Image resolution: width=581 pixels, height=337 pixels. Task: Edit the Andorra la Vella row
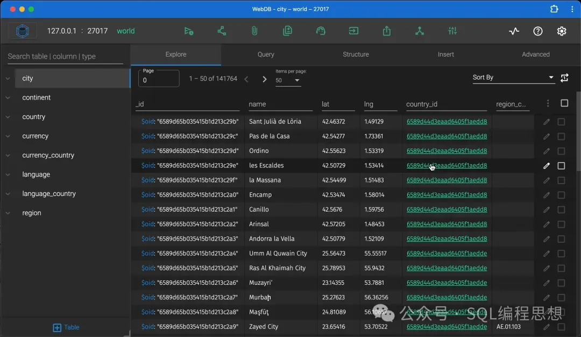click(547, 239)
